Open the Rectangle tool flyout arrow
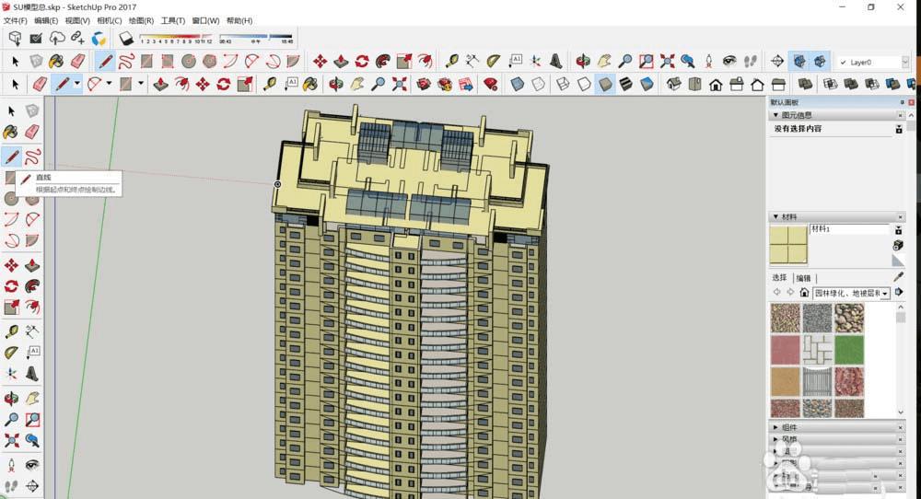The height and width of the screenshot is (499, 921). pos(140,84)
